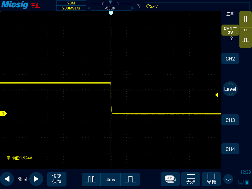Tap the fine-tune right arrow button

tap(36, 179)
